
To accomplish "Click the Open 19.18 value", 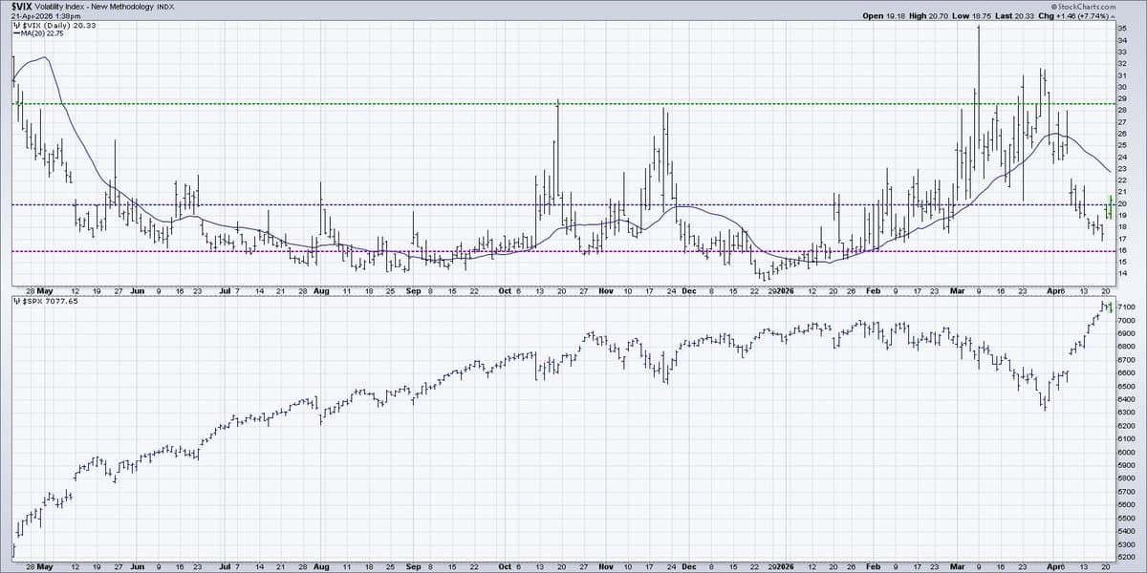I will coord(884,16).
